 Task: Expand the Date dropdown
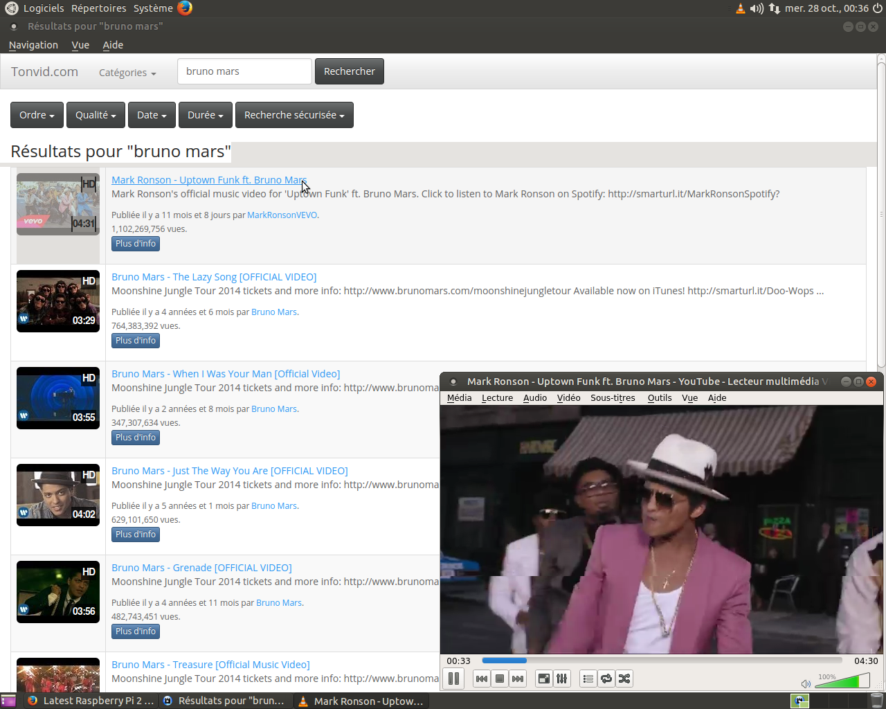pyautogui.click(x=152, y=115)
